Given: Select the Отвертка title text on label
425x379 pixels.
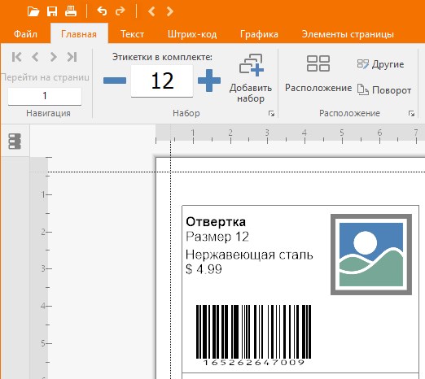Looking at the screenshot, I should pos(216,222).
